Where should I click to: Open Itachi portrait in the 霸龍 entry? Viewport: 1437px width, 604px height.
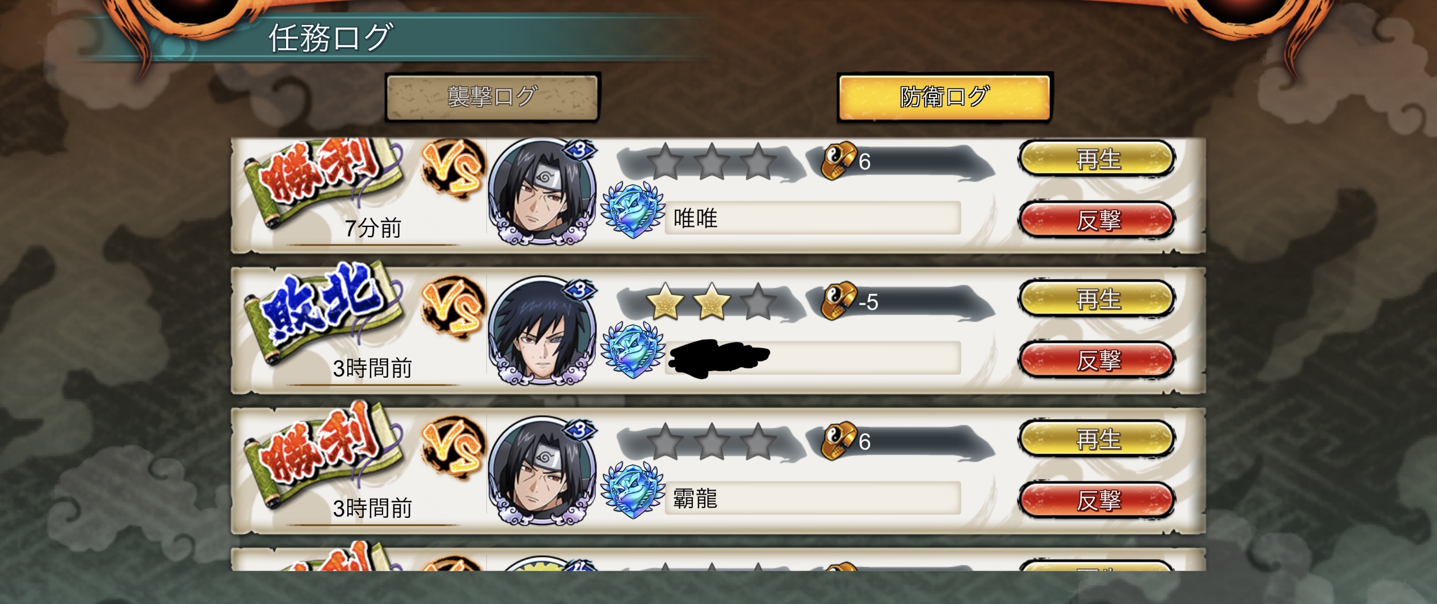(542, 471)
